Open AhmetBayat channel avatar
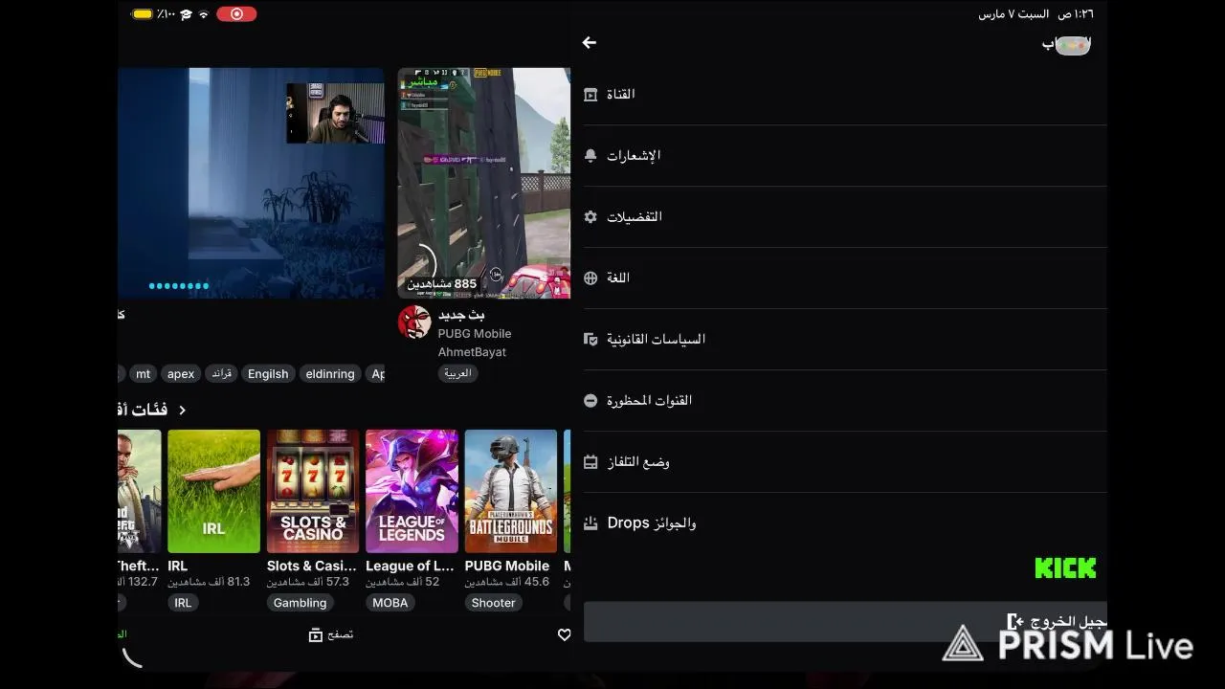This screenshot has height=689, width=1225. 414,322
